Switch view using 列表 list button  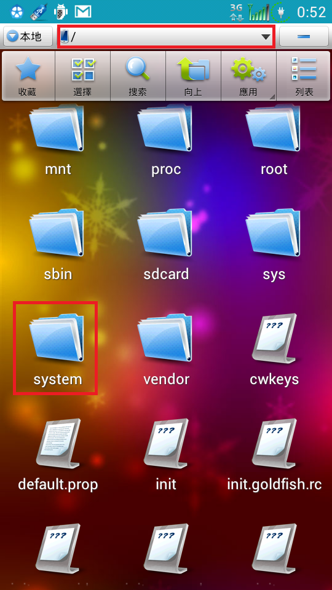(303, 76)
